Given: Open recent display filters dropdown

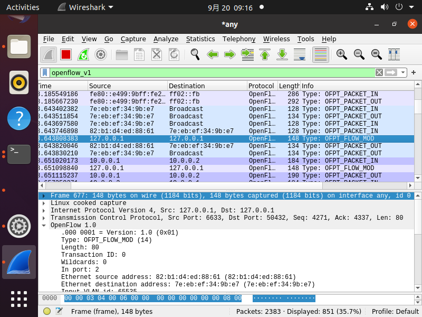Looking at the screenshot, I should (x=402, y=72).
